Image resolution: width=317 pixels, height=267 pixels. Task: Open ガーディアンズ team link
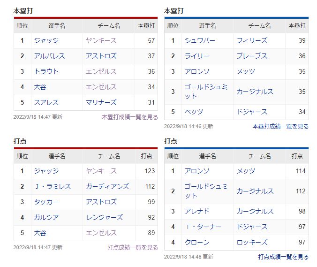coord(107,186)
